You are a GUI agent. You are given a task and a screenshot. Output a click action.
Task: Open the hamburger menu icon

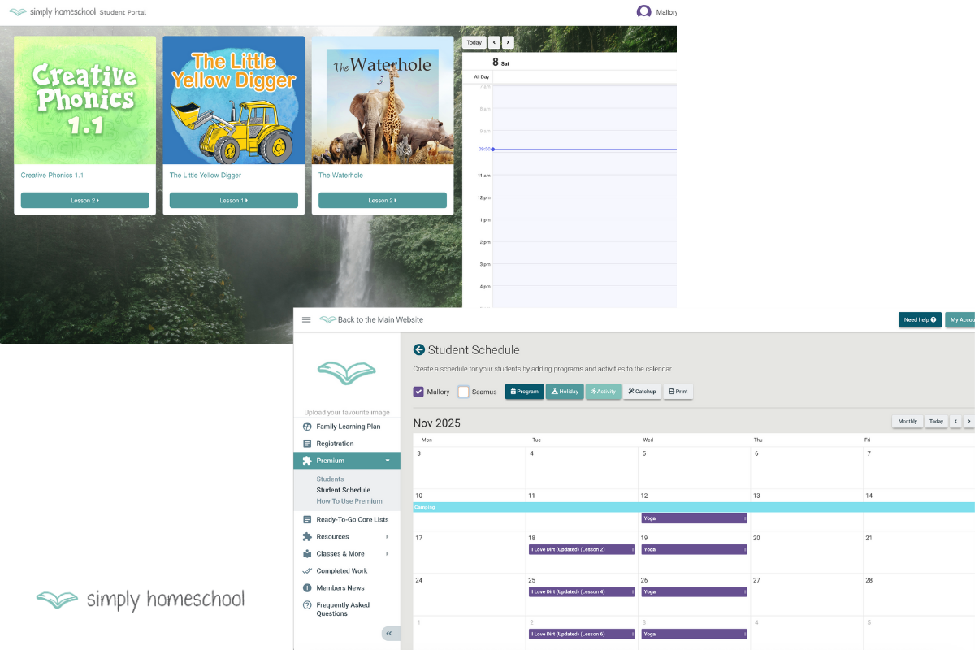306,320
